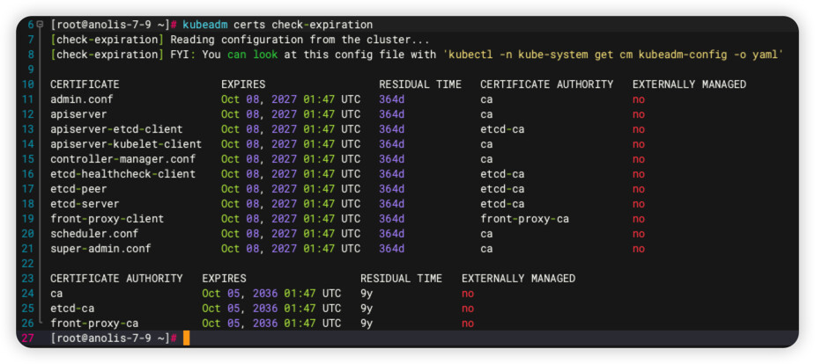Select 'controller-manager.conf' certificate name
This screenshot has height=364, width=815.
(122, 158)
